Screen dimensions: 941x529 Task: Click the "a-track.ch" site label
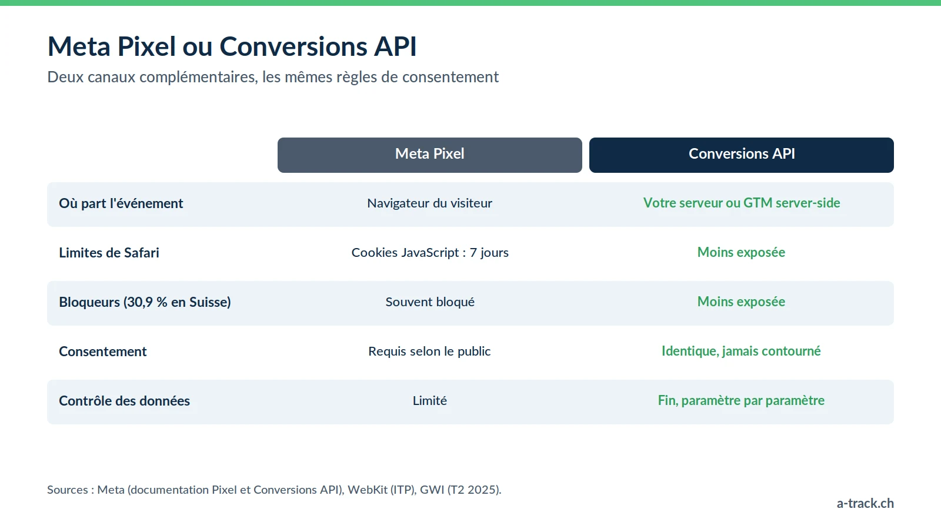pyautogui.click(x=865, y=503)
